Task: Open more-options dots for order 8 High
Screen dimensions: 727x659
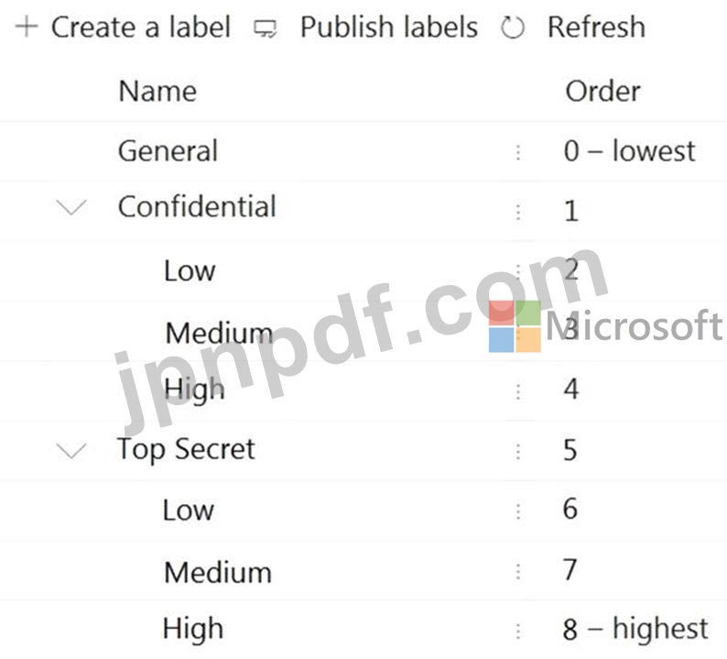Action: tap(518, 631)
